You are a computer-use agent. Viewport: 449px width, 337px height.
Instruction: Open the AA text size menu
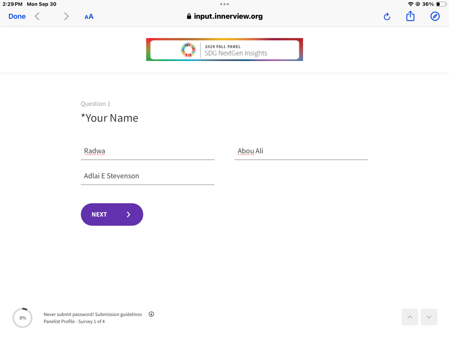coord(89,16)
